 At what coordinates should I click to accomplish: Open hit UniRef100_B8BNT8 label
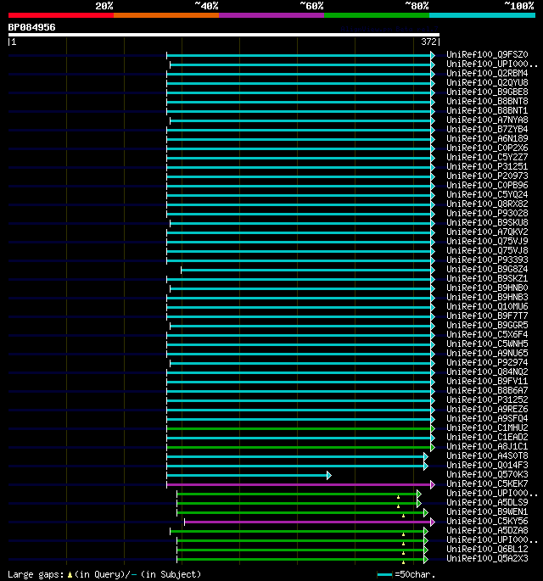click(x=487, y=101)
